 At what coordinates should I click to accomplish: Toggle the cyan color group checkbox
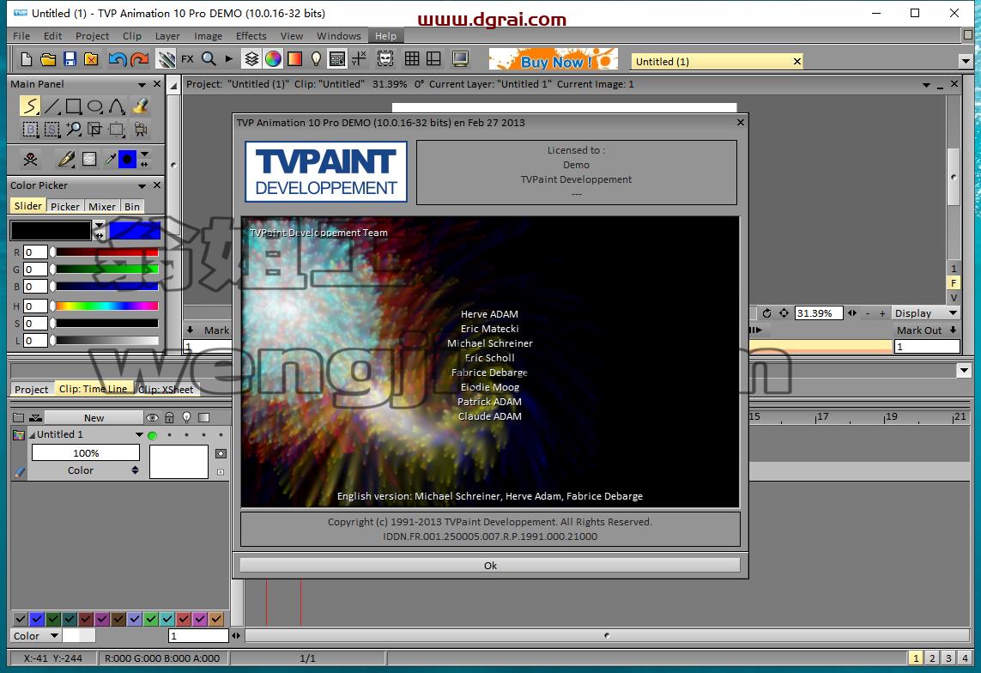click(167, 619)
